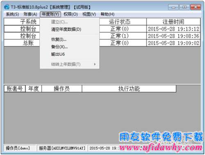205x155 pixels.
Task: Click the 操作员 column header
Action: [x=62, y=89]
